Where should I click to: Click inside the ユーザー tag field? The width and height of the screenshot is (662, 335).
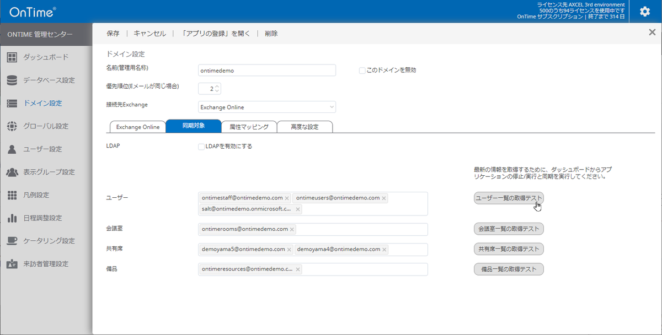coord(313,204)
